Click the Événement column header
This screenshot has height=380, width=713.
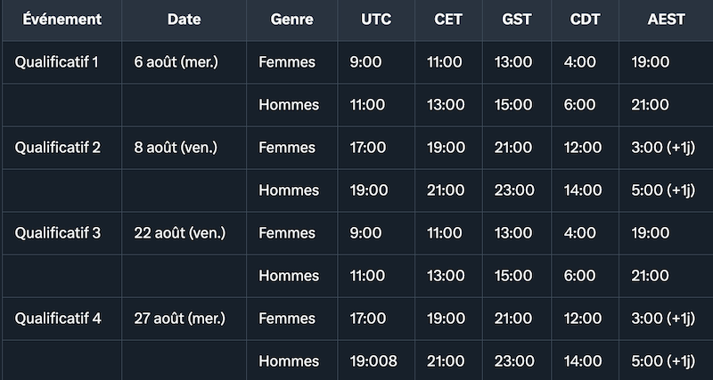(x=61, y=20)
